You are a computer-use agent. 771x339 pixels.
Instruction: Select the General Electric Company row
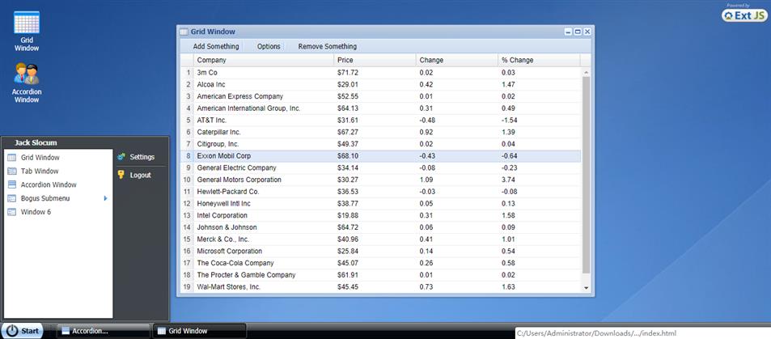(x=380, y=167)
